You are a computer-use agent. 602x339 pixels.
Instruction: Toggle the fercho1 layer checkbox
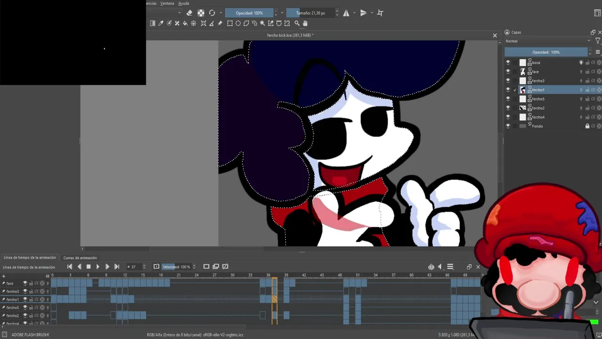pyautogui.click(x=515, y=90)
